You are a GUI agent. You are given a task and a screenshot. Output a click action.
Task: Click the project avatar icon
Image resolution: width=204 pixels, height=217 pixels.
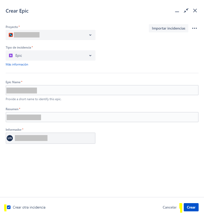pos(11,35)
